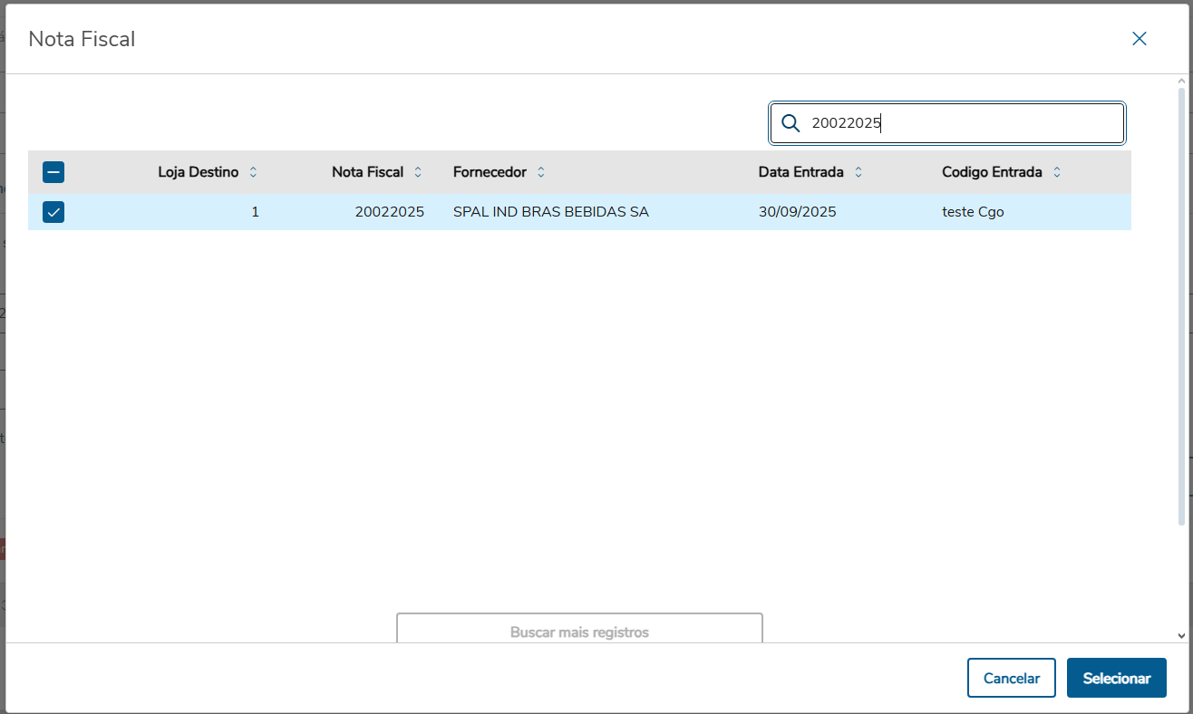Click the search field containing 20022025
The image size is (1193, 714).
pyautogui.click(x=961, y=123)
